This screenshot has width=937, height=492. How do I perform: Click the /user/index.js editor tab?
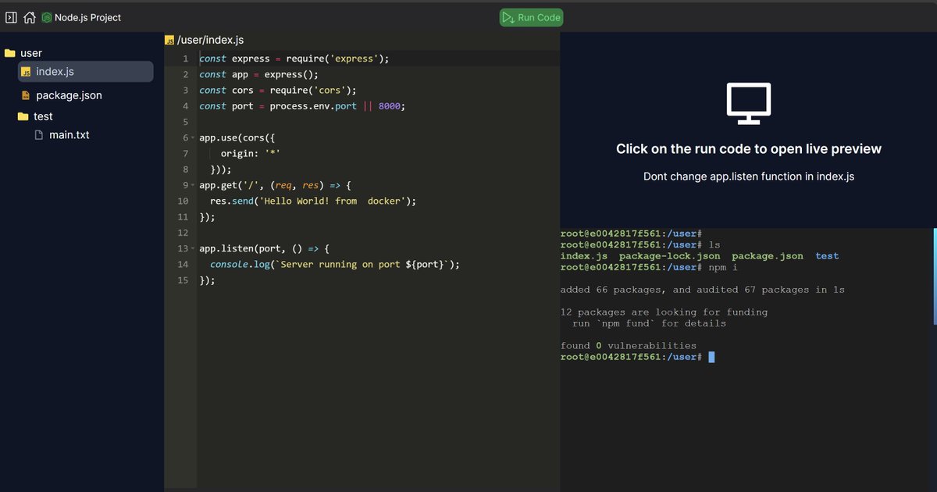click(205, 40)
